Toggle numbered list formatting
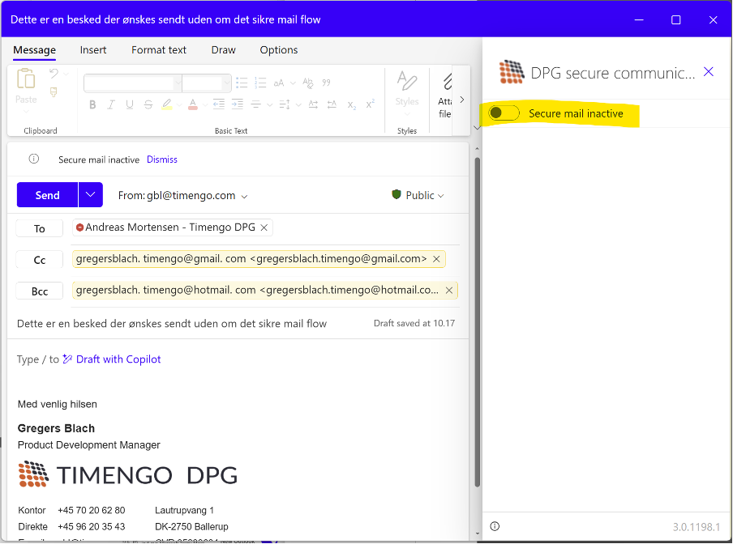Viewport: 733px width, 544px height. click(260, 83)
